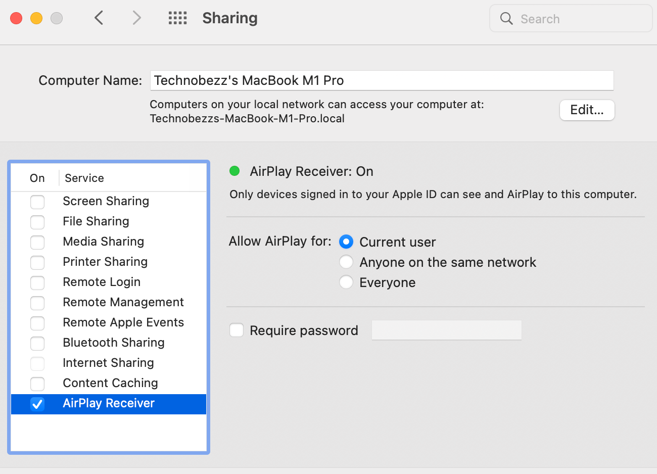Viewport: 657px width, 474px height.
Task: Enable the Remote Login checkbox
Action: click(x=37, y=282)
